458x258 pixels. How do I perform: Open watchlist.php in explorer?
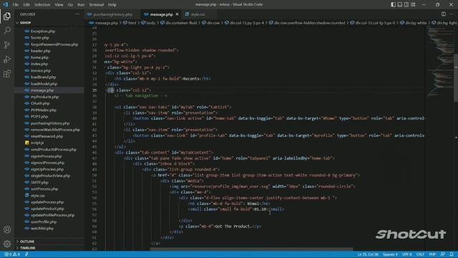pos(42,228)
